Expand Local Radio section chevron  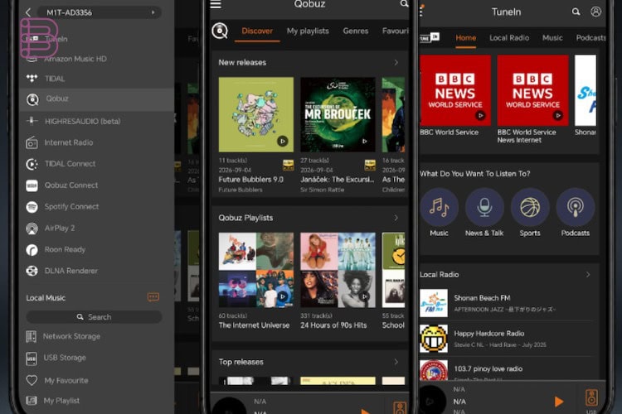[588, 275]
